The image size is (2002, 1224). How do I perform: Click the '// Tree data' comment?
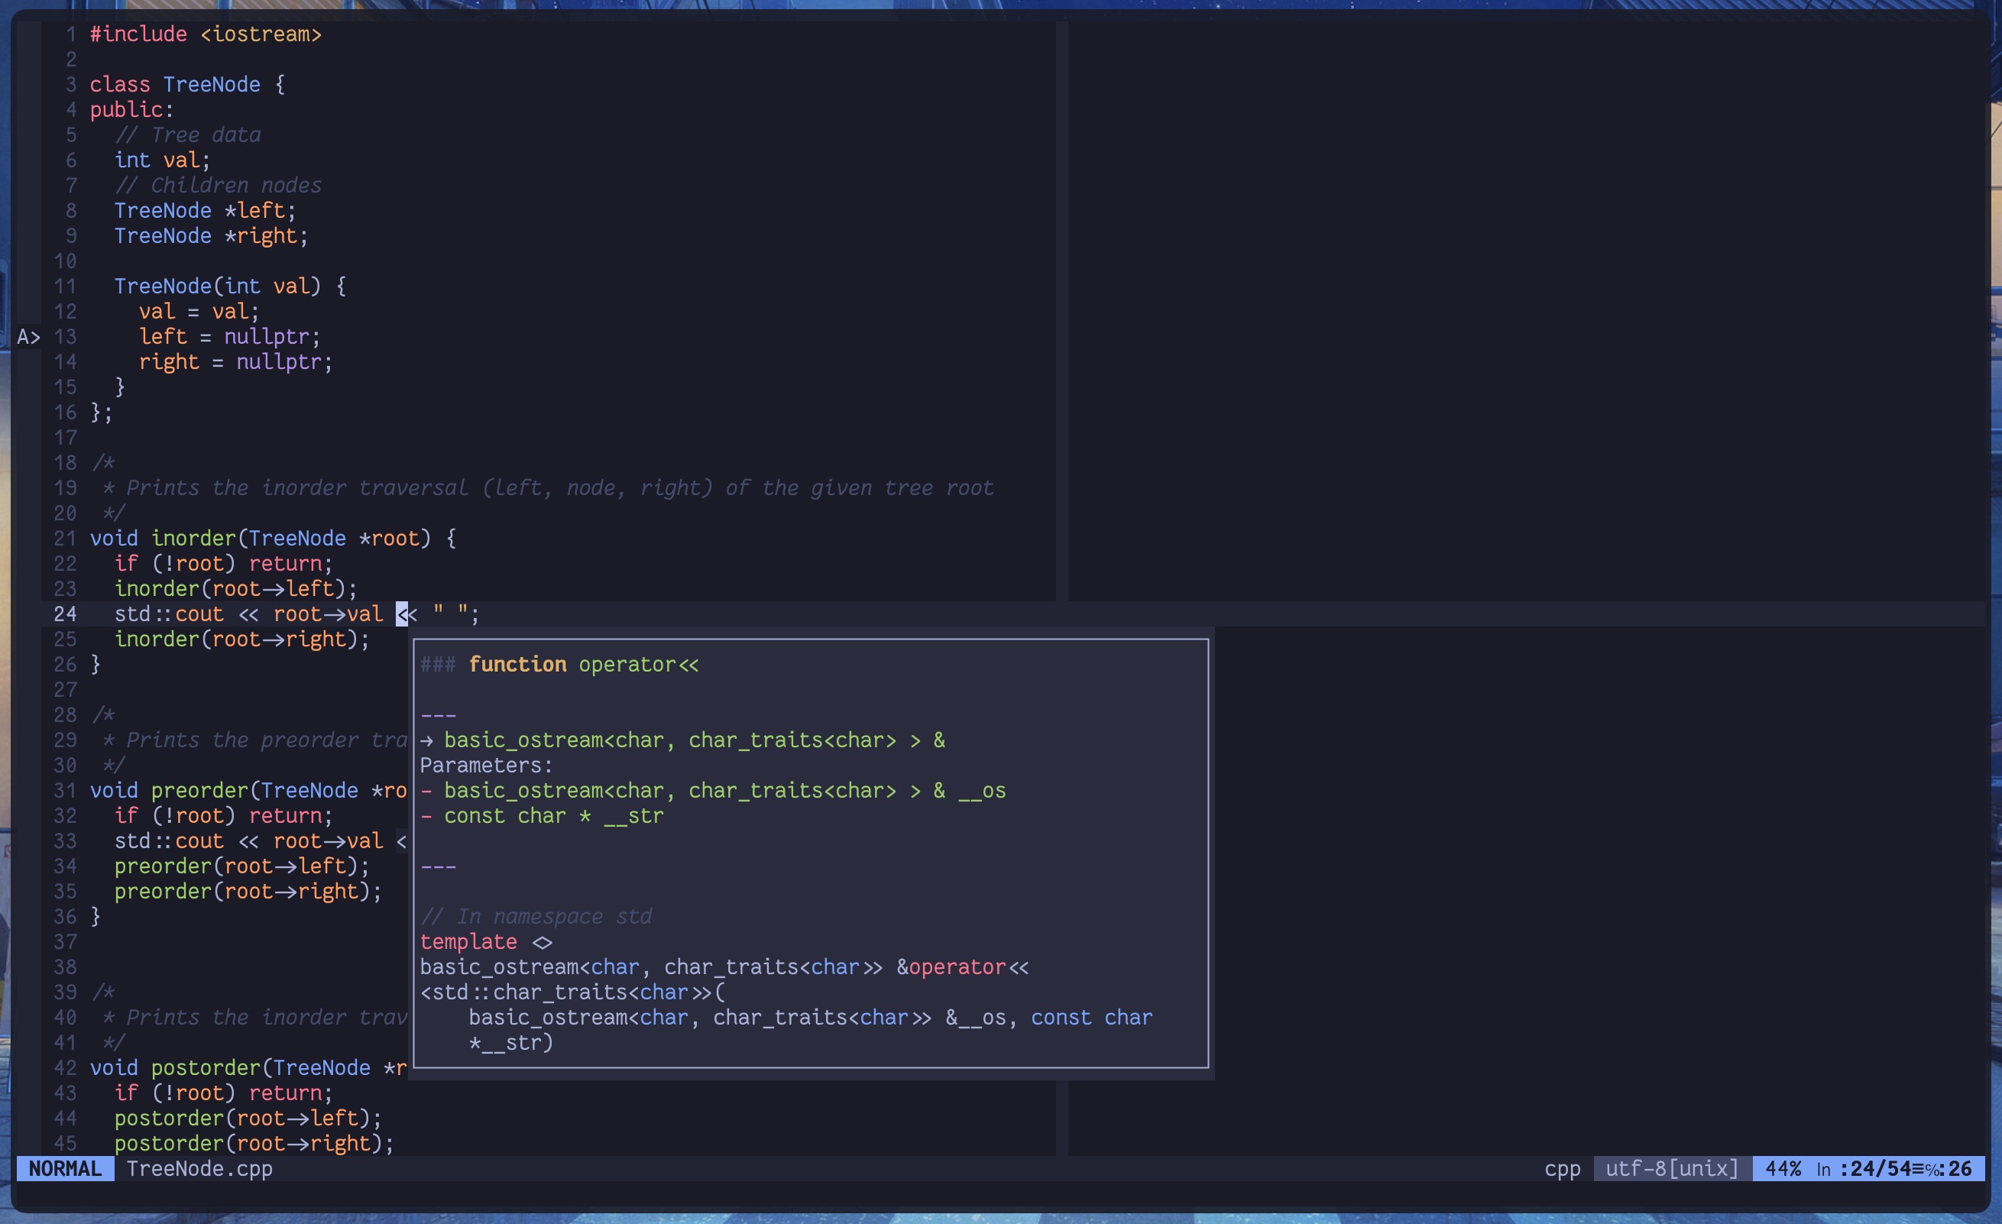pyautogui.click(x=187, y=134)
